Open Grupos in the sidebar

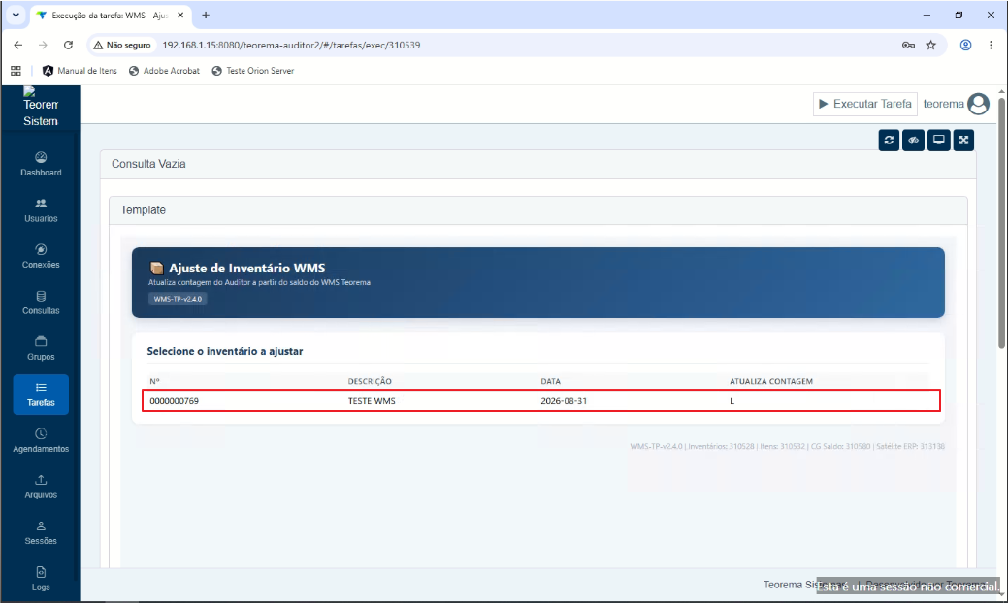tap(41, 349)
